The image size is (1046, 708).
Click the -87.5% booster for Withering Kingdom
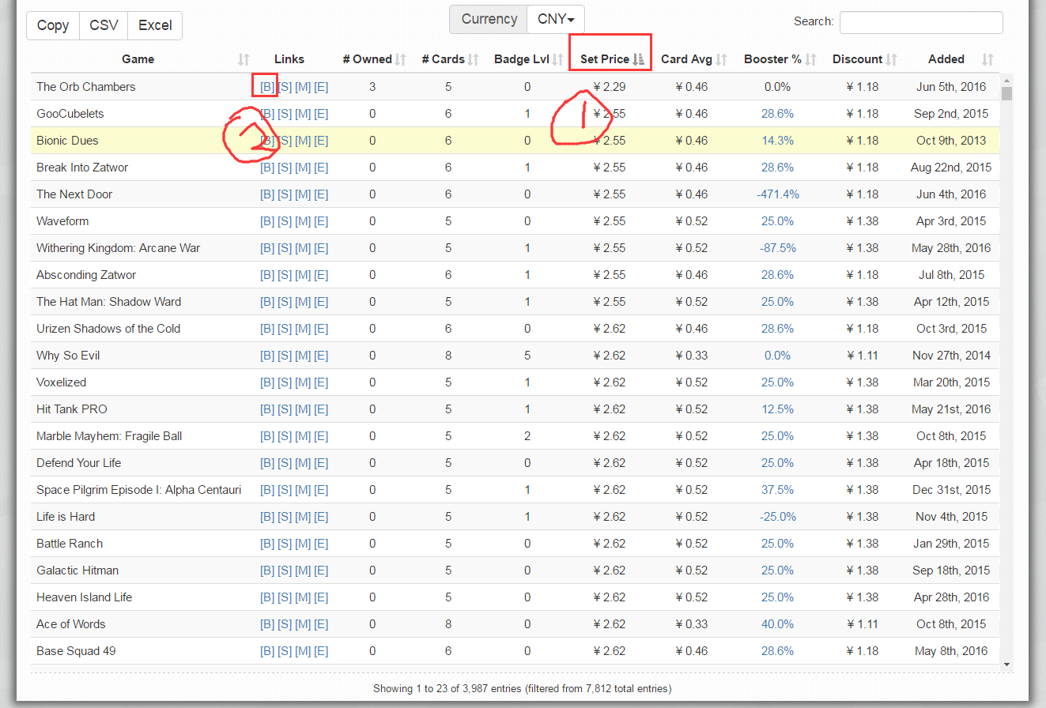pos(777,248)
